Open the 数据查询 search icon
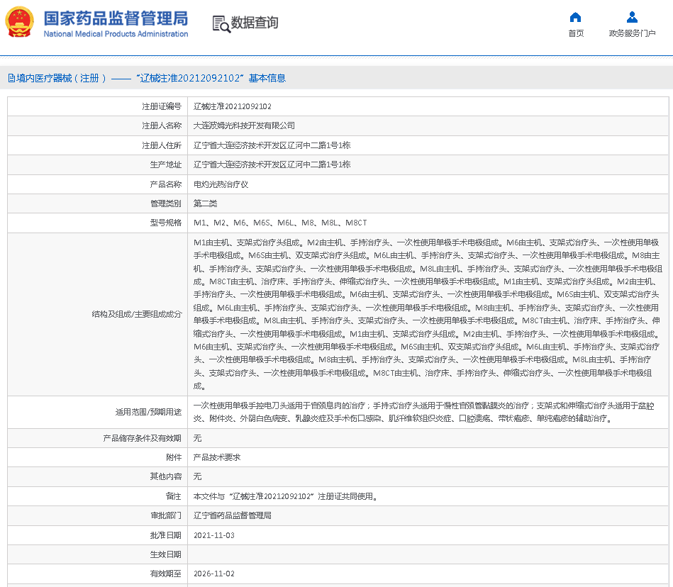 (221, 23)
